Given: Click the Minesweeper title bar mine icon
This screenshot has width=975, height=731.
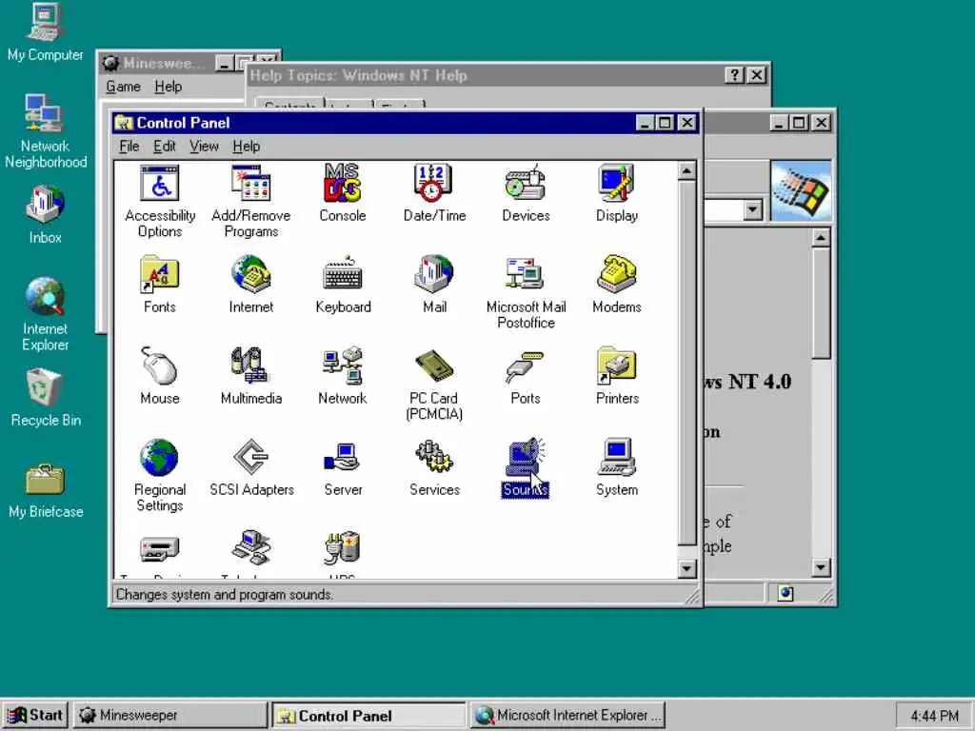Looking at the screenshot, I should coord(111,63).
